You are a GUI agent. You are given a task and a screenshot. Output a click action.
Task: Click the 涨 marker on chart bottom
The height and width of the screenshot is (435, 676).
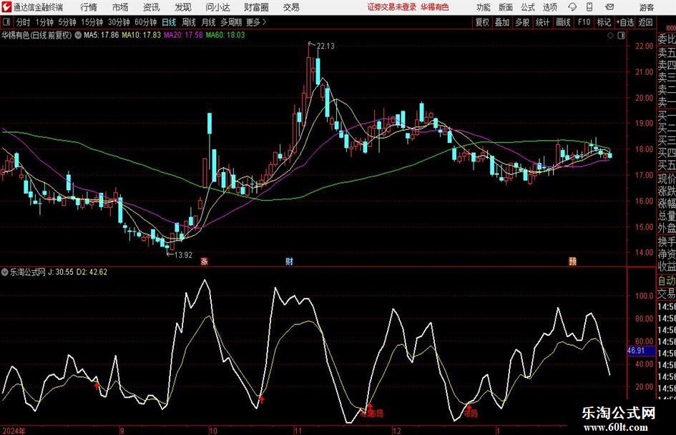click(x=205, y=261)
